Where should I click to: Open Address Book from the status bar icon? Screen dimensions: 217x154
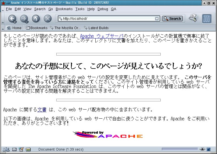[28, 149]
